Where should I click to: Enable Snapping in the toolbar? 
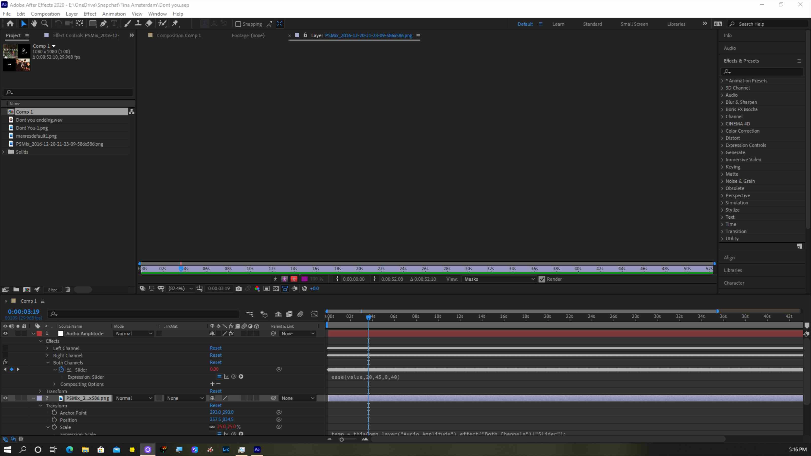coord(238,24)
